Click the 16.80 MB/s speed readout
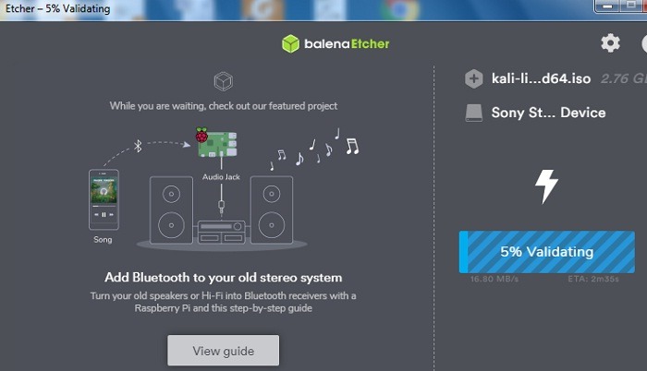Viewport: 647px width, 371px height. point(494,279)
